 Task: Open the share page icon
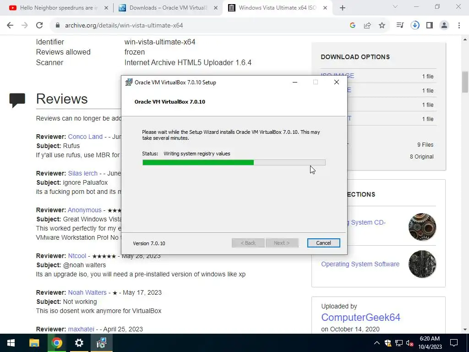point(367,26)
